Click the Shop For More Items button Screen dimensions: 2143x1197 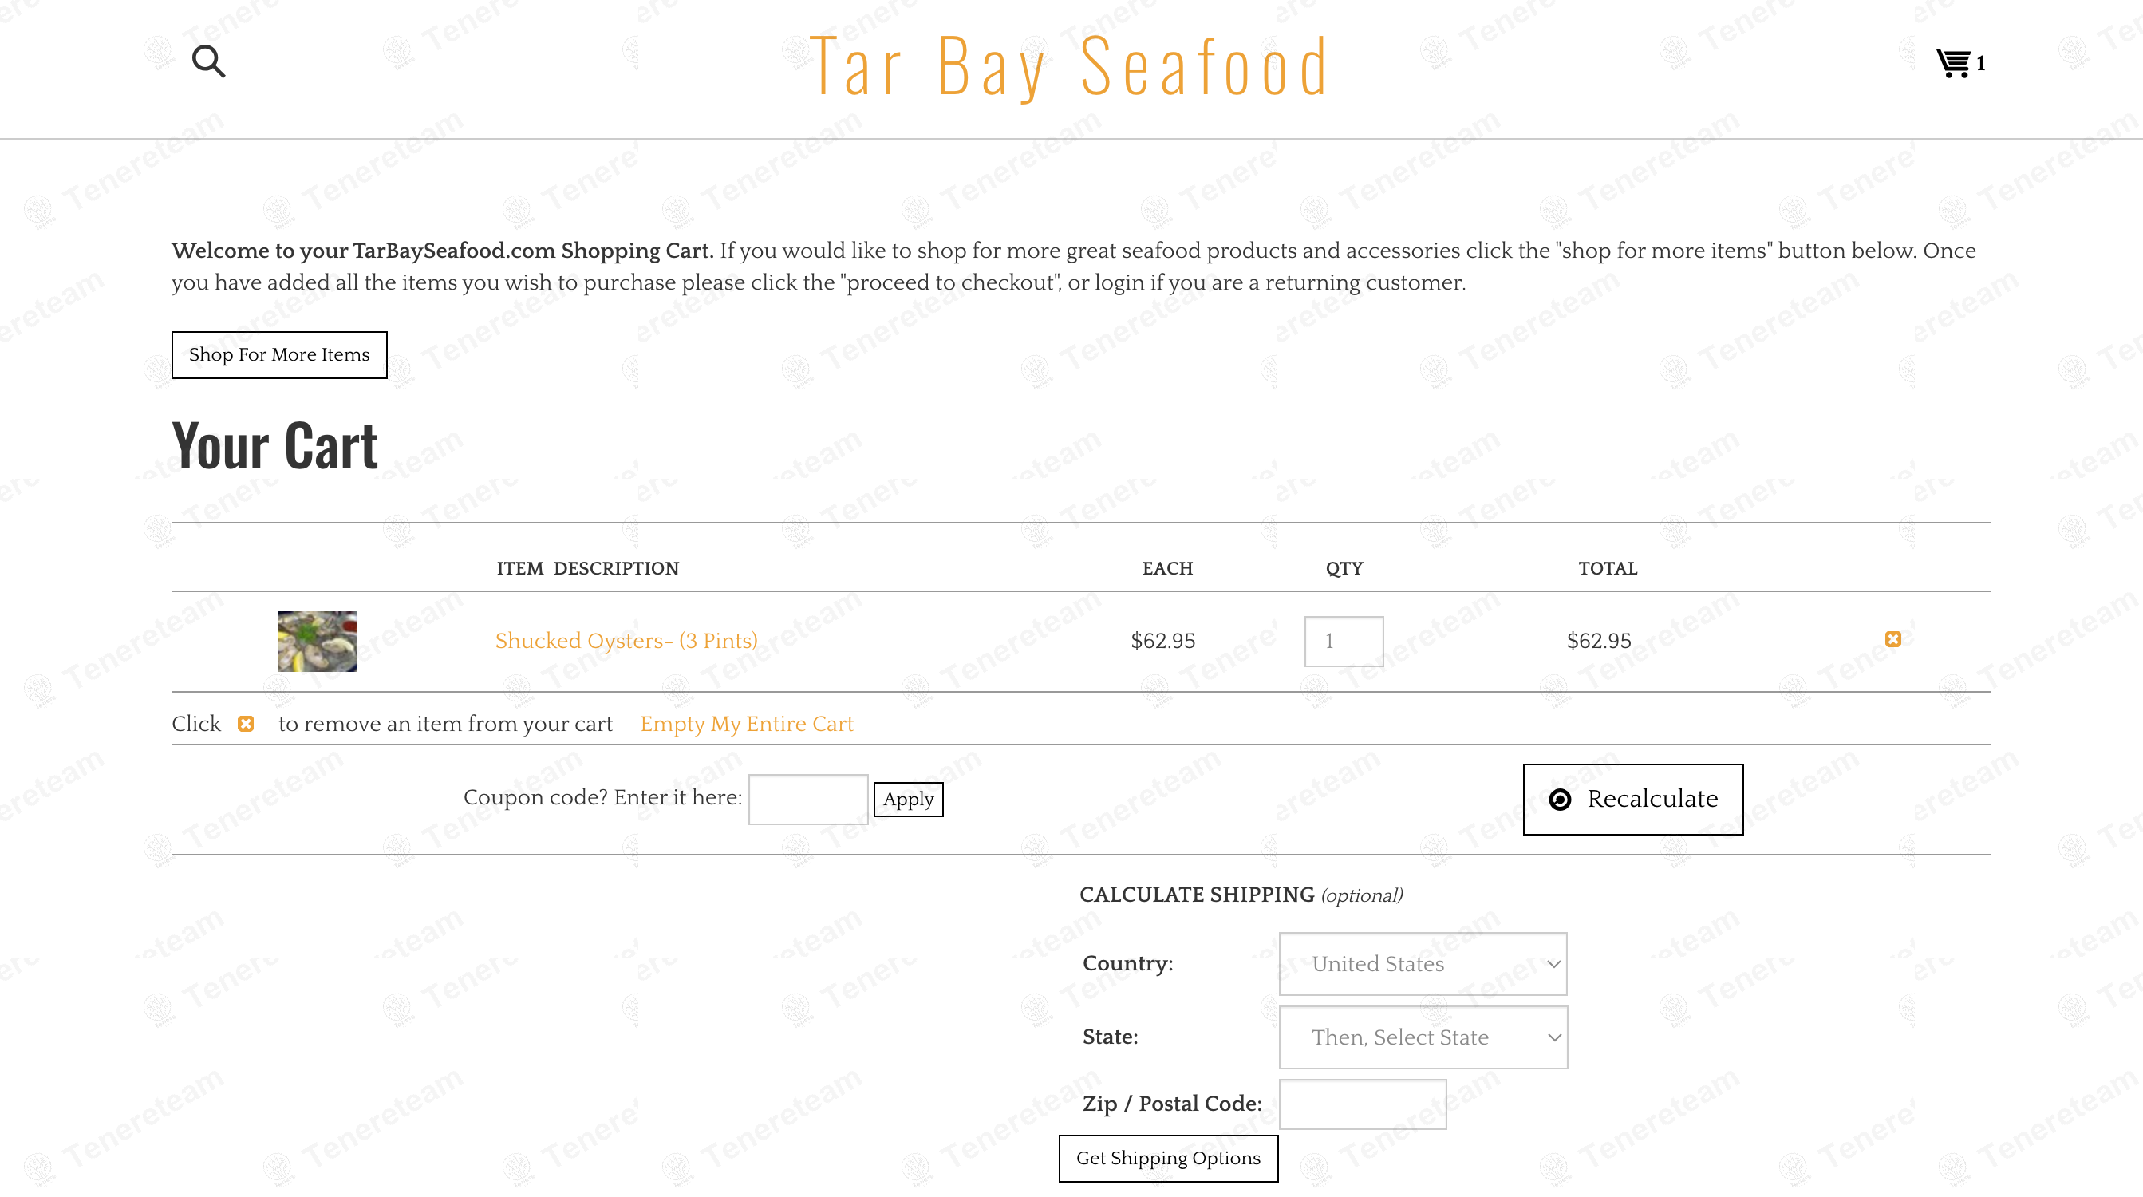279,354
